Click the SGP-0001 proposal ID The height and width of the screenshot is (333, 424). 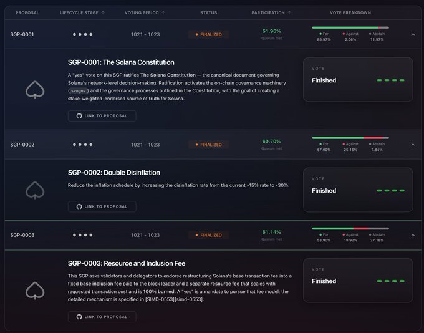pyautogui.click(x=22, y=34)
